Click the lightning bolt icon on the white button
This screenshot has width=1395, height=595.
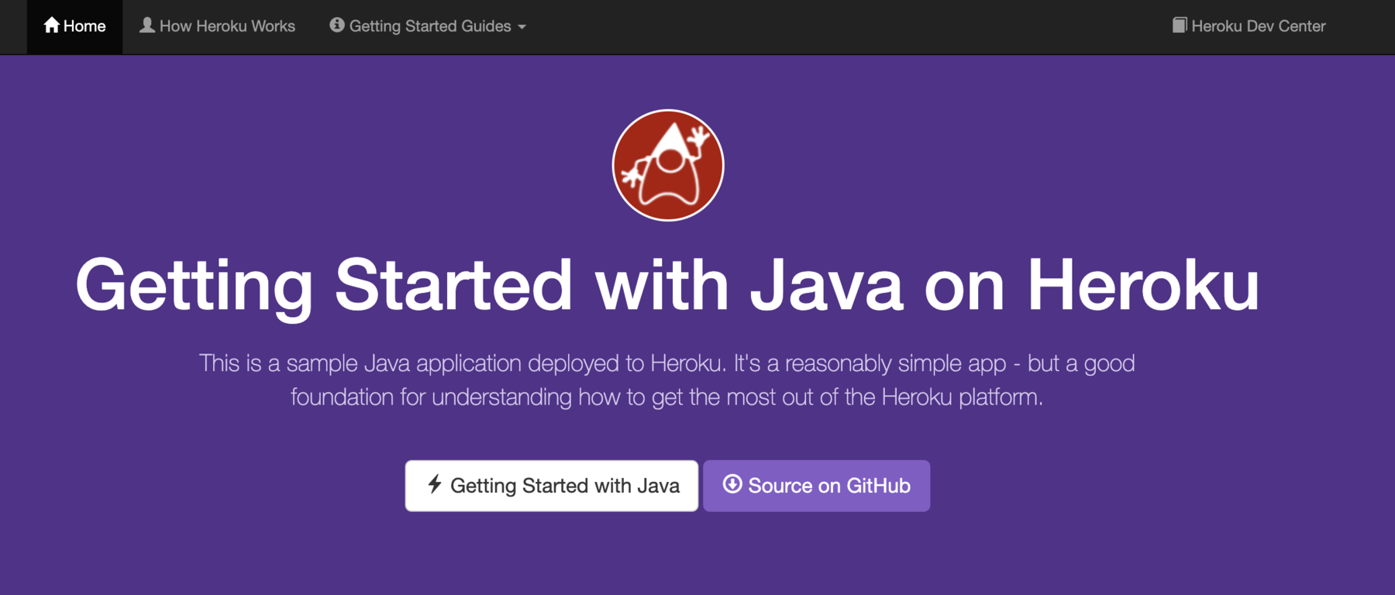tap(435, 484)
